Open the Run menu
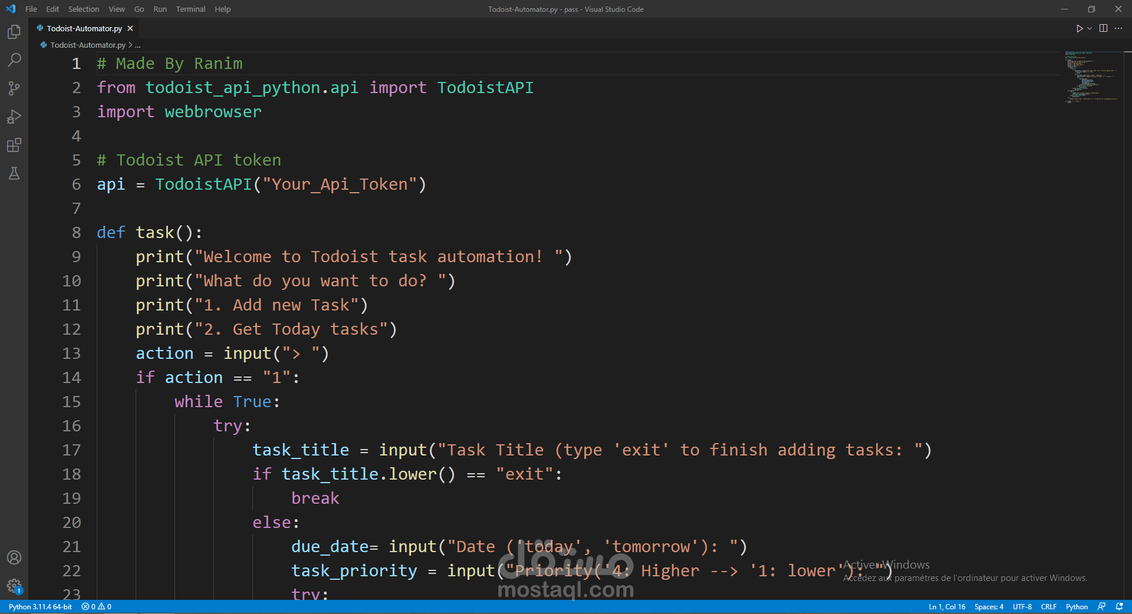The height and width of the screenshot is (614, 1132). coord(160,9)
